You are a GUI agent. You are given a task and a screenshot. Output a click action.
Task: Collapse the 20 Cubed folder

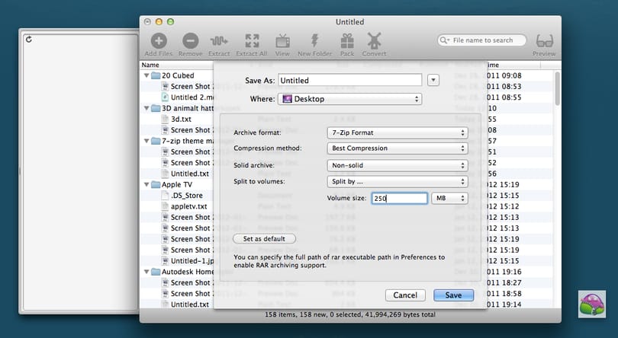pyautogui.click(x=146, y=75)
